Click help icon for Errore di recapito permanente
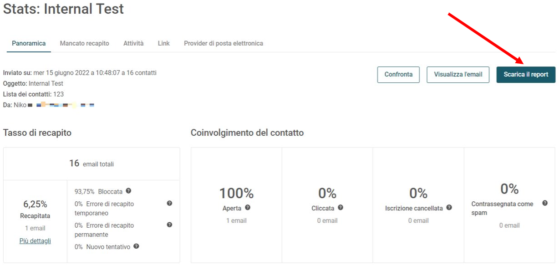The image size is (559, 266). pos(169,225)
